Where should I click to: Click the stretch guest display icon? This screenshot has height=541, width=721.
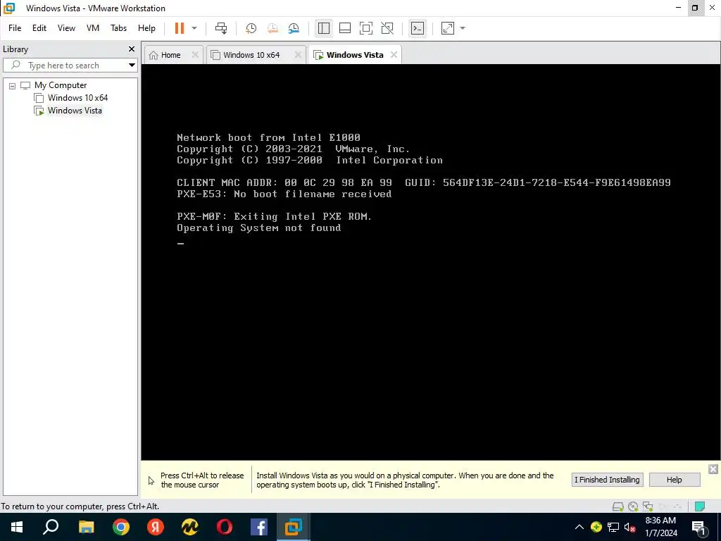click(447, 28)
